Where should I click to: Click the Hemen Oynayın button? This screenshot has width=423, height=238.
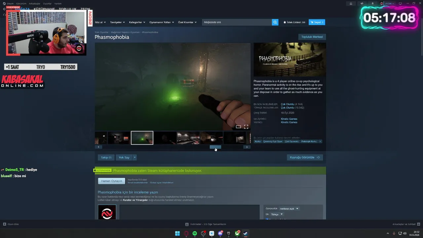pyautogui.click(x=112, y=181)
